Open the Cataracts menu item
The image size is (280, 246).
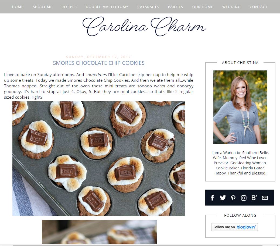coord(148,7)
